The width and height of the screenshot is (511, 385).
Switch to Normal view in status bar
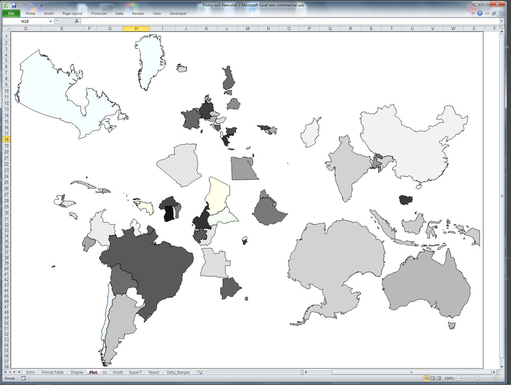(x=426, y=378)
